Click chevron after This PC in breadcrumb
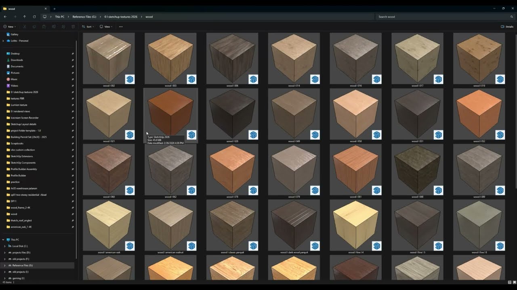This screenshot has height=290, width=517. (68, 17)
